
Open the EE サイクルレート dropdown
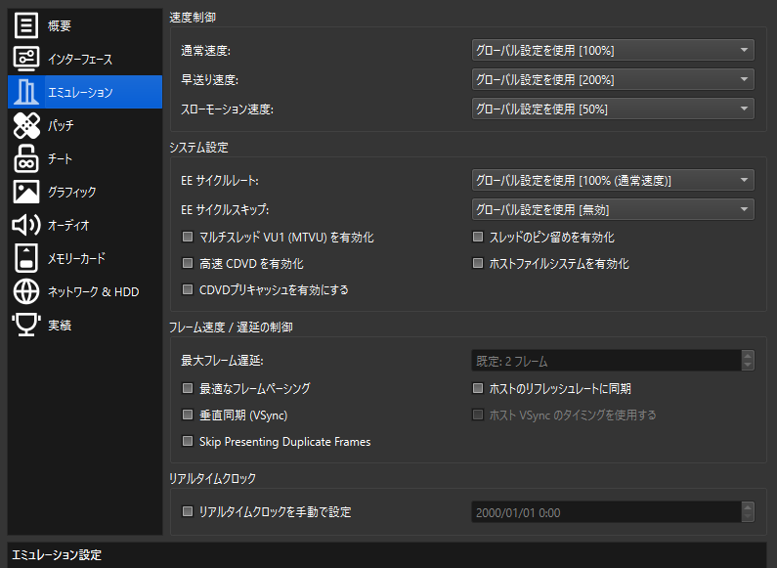[612, 180]
